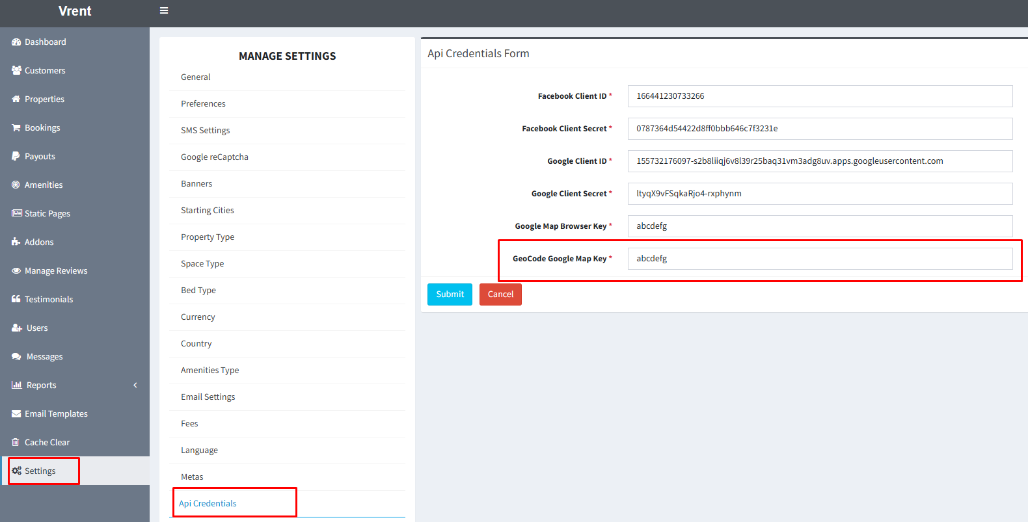The width and height of the screenshot is (1028, 522).
Task: Click the Settings gears icon
Action: coord(16,471)
